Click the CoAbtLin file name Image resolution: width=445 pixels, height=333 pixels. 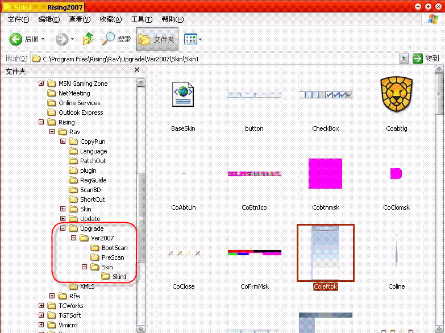click(x=184, y=207)
